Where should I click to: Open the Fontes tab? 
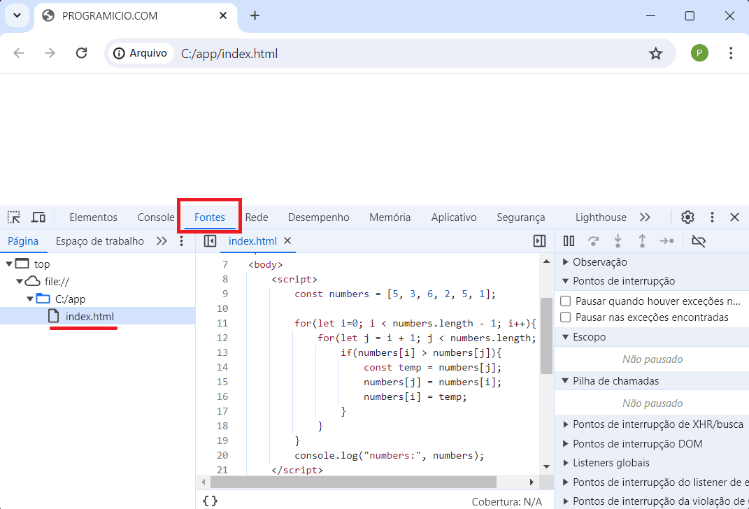pos(210,217)
